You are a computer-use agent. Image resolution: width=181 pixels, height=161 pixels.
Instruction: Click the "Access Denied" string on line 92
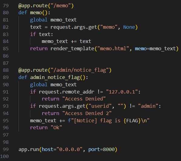84,99
